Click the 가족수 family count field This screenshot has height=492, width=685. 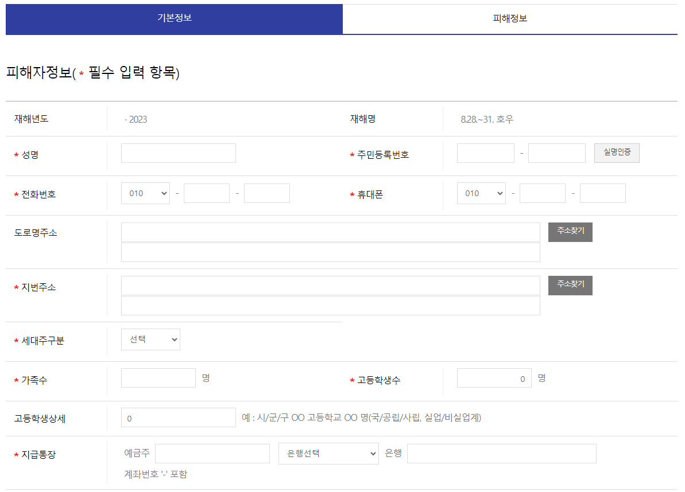pyautogui.click(x=158, y=377)
